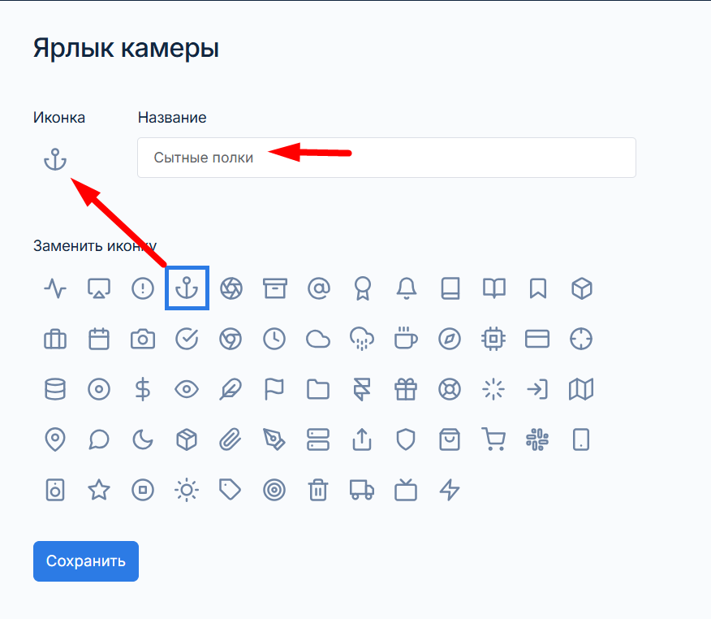Pick the delivery truck icon

point(362,490)
